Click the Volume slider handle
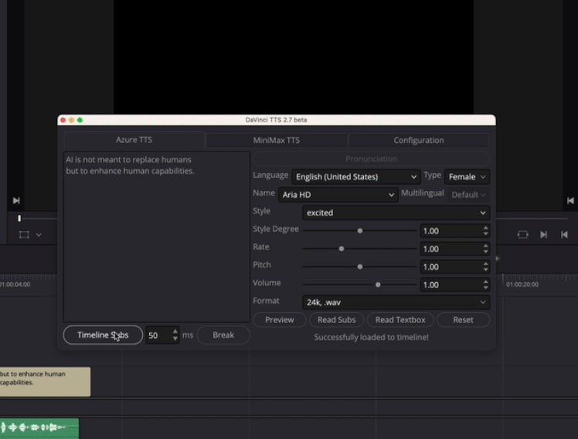The height and width of the screenshot is (439, 578). (378, 284)
